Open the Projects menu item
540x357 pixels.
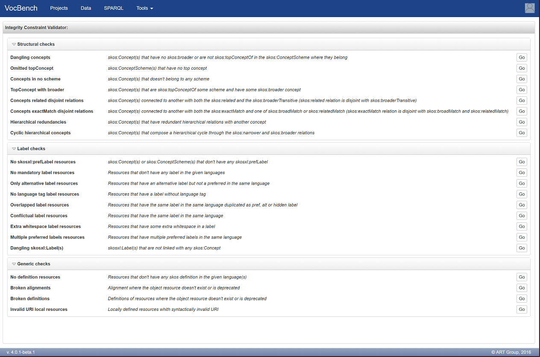click(x=59, y=8)
